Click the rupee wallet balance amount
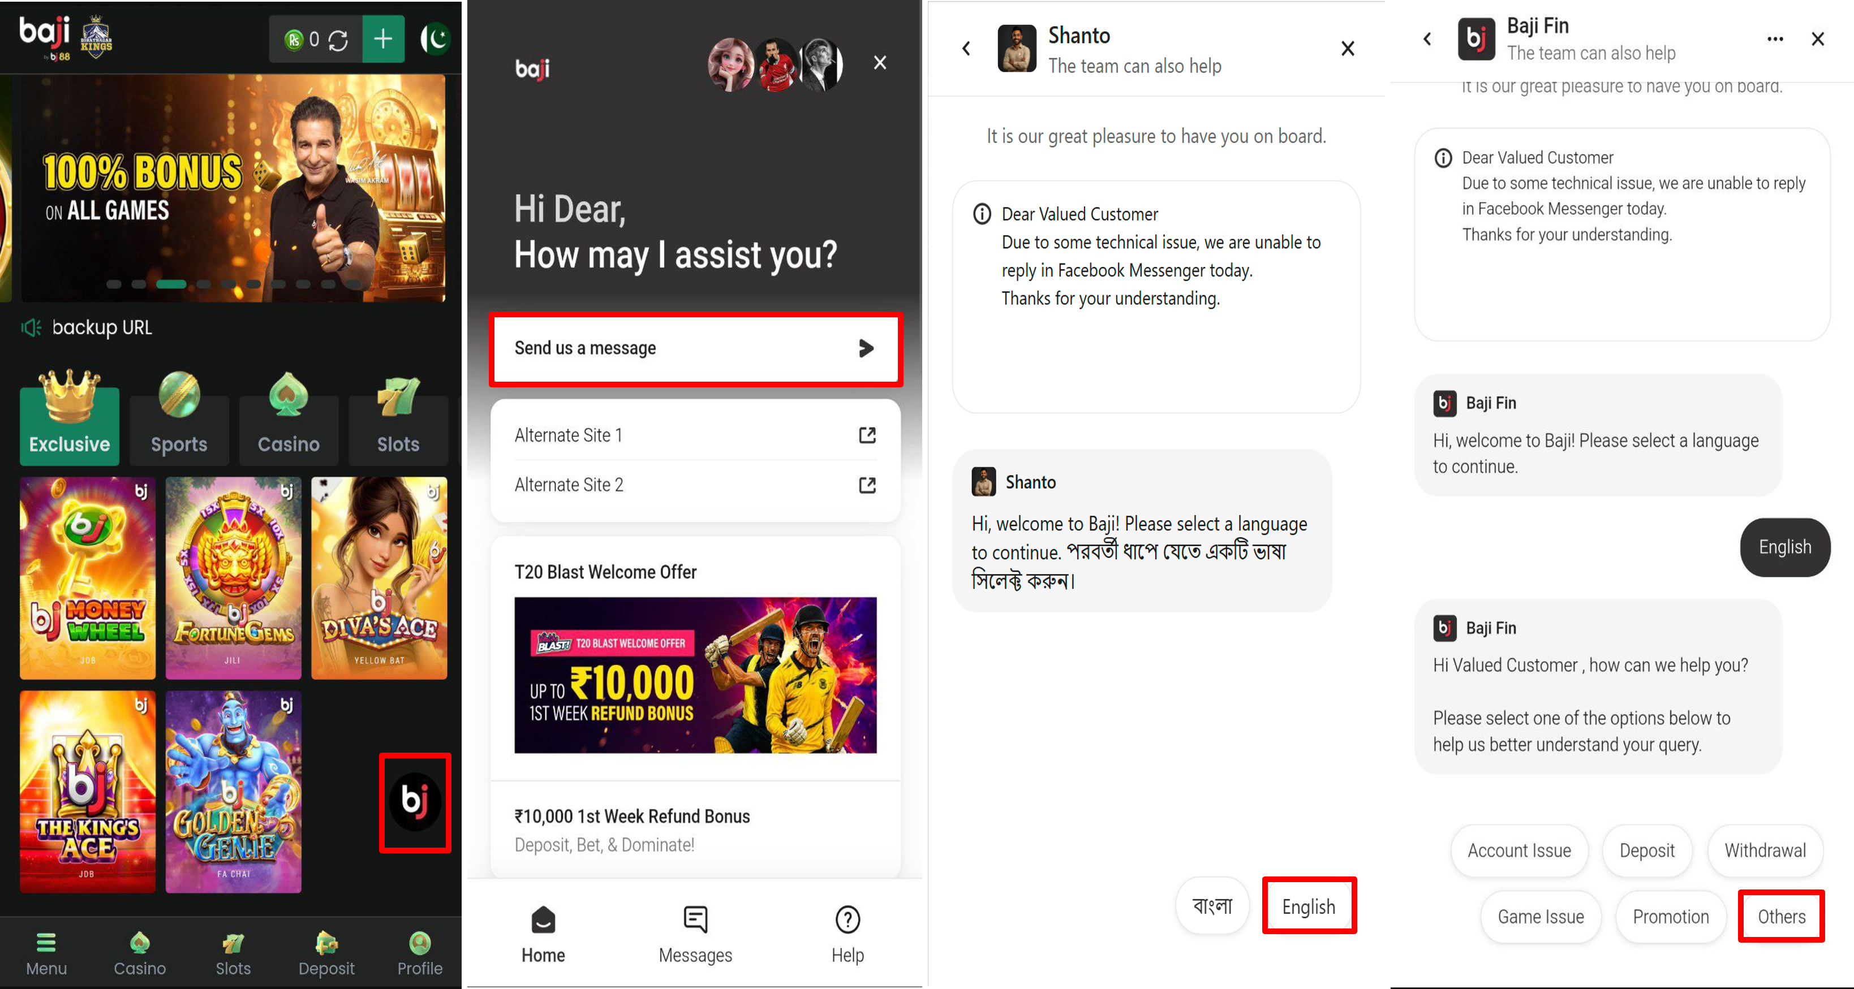The height and width of the screenshot is (989, 1854). 314,40
